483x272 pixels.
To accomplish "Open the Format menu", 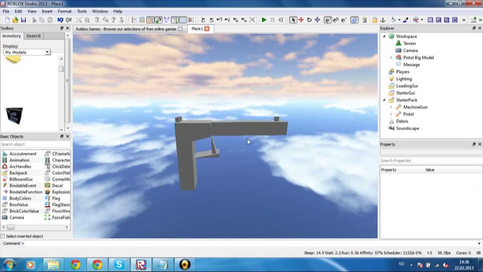I will point(65,11).
